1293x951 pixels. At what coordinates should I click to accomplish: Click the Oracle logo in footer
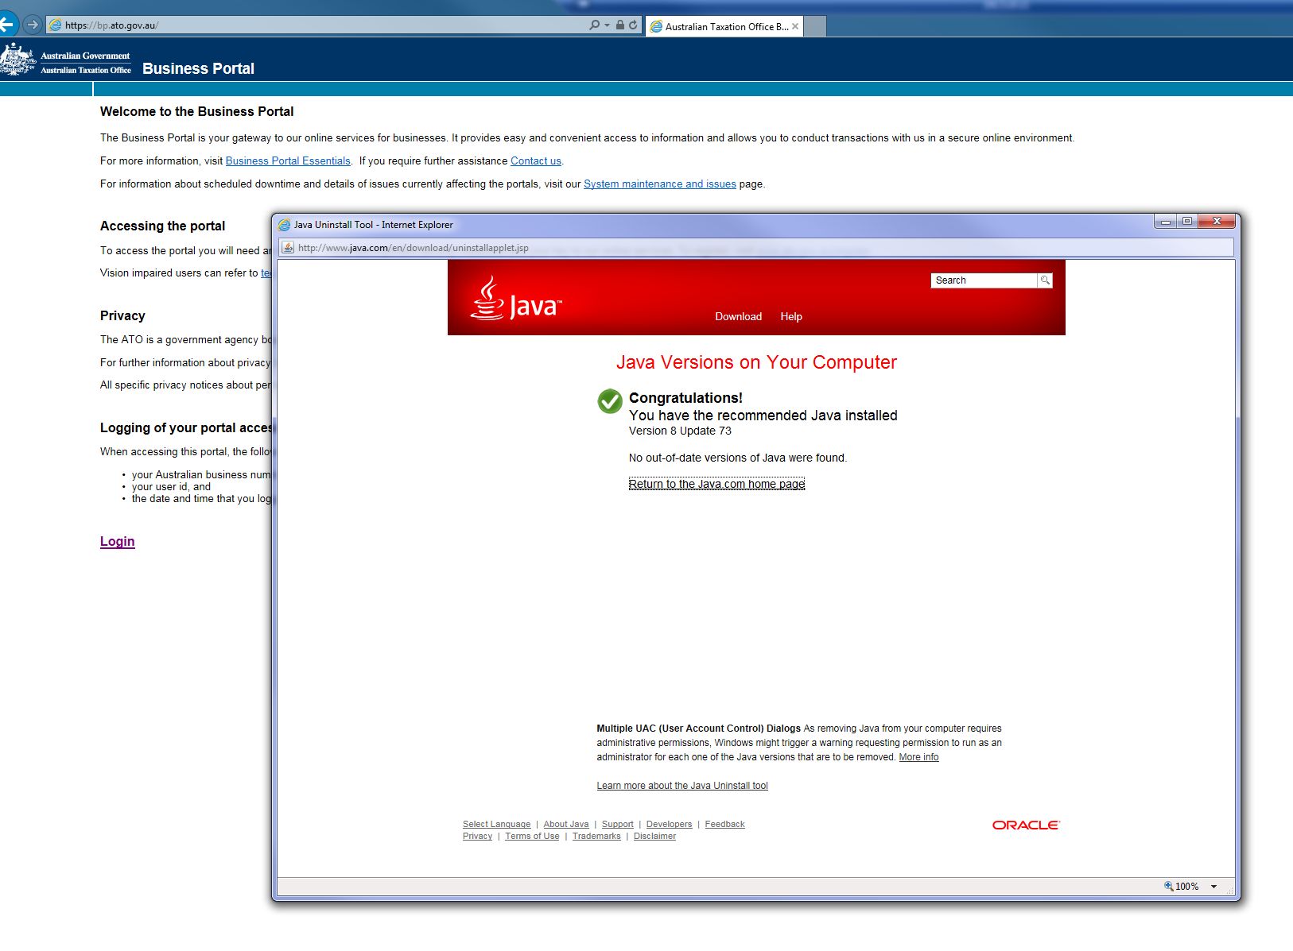point(1026,825)
